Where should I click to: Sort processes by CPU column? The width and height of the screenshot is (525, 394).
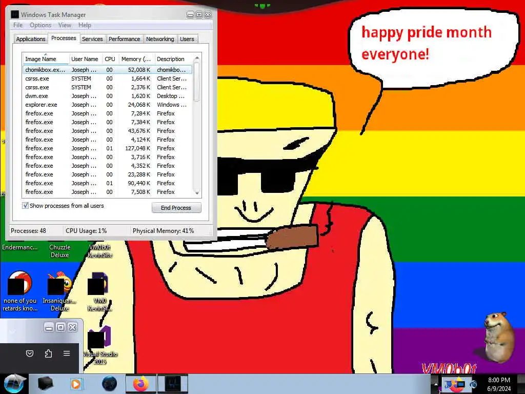110,59
